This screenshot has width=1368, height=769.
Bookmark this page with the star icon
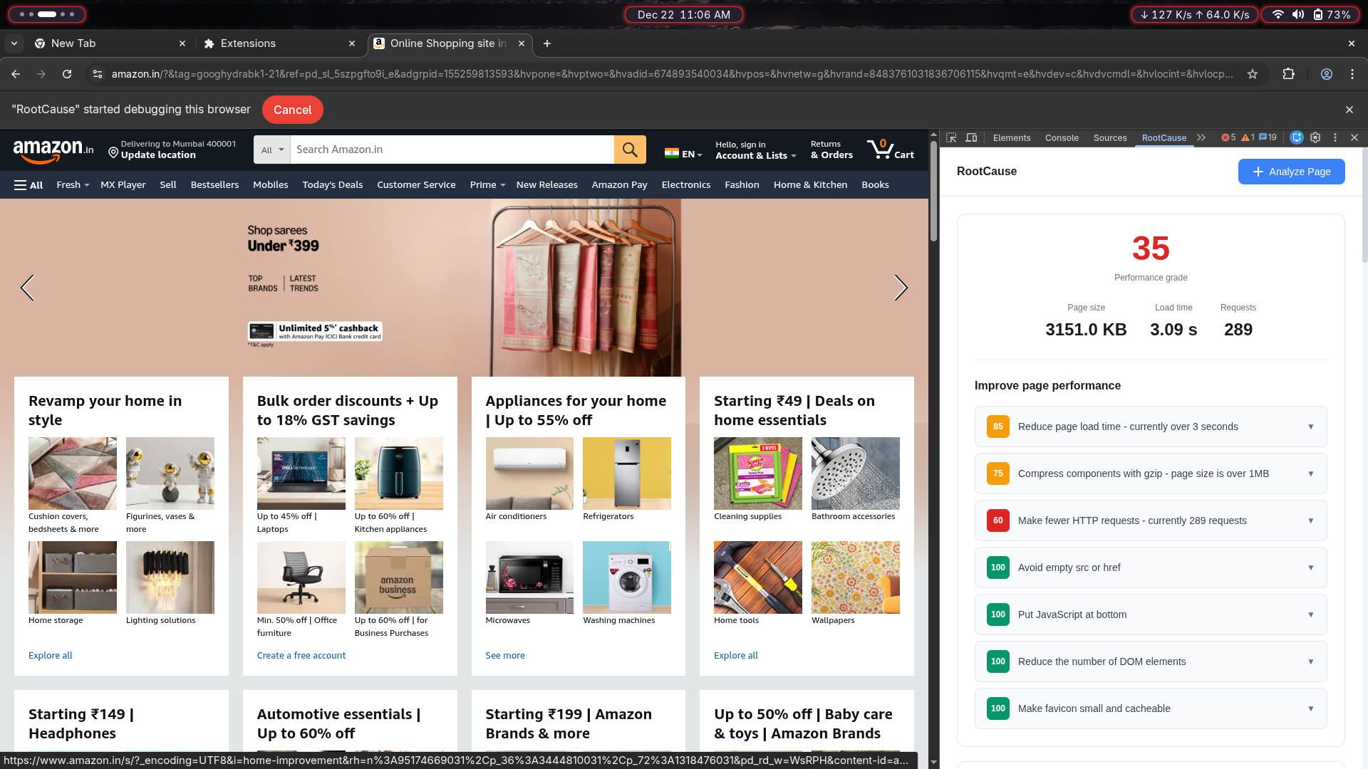pos(1253,74)
